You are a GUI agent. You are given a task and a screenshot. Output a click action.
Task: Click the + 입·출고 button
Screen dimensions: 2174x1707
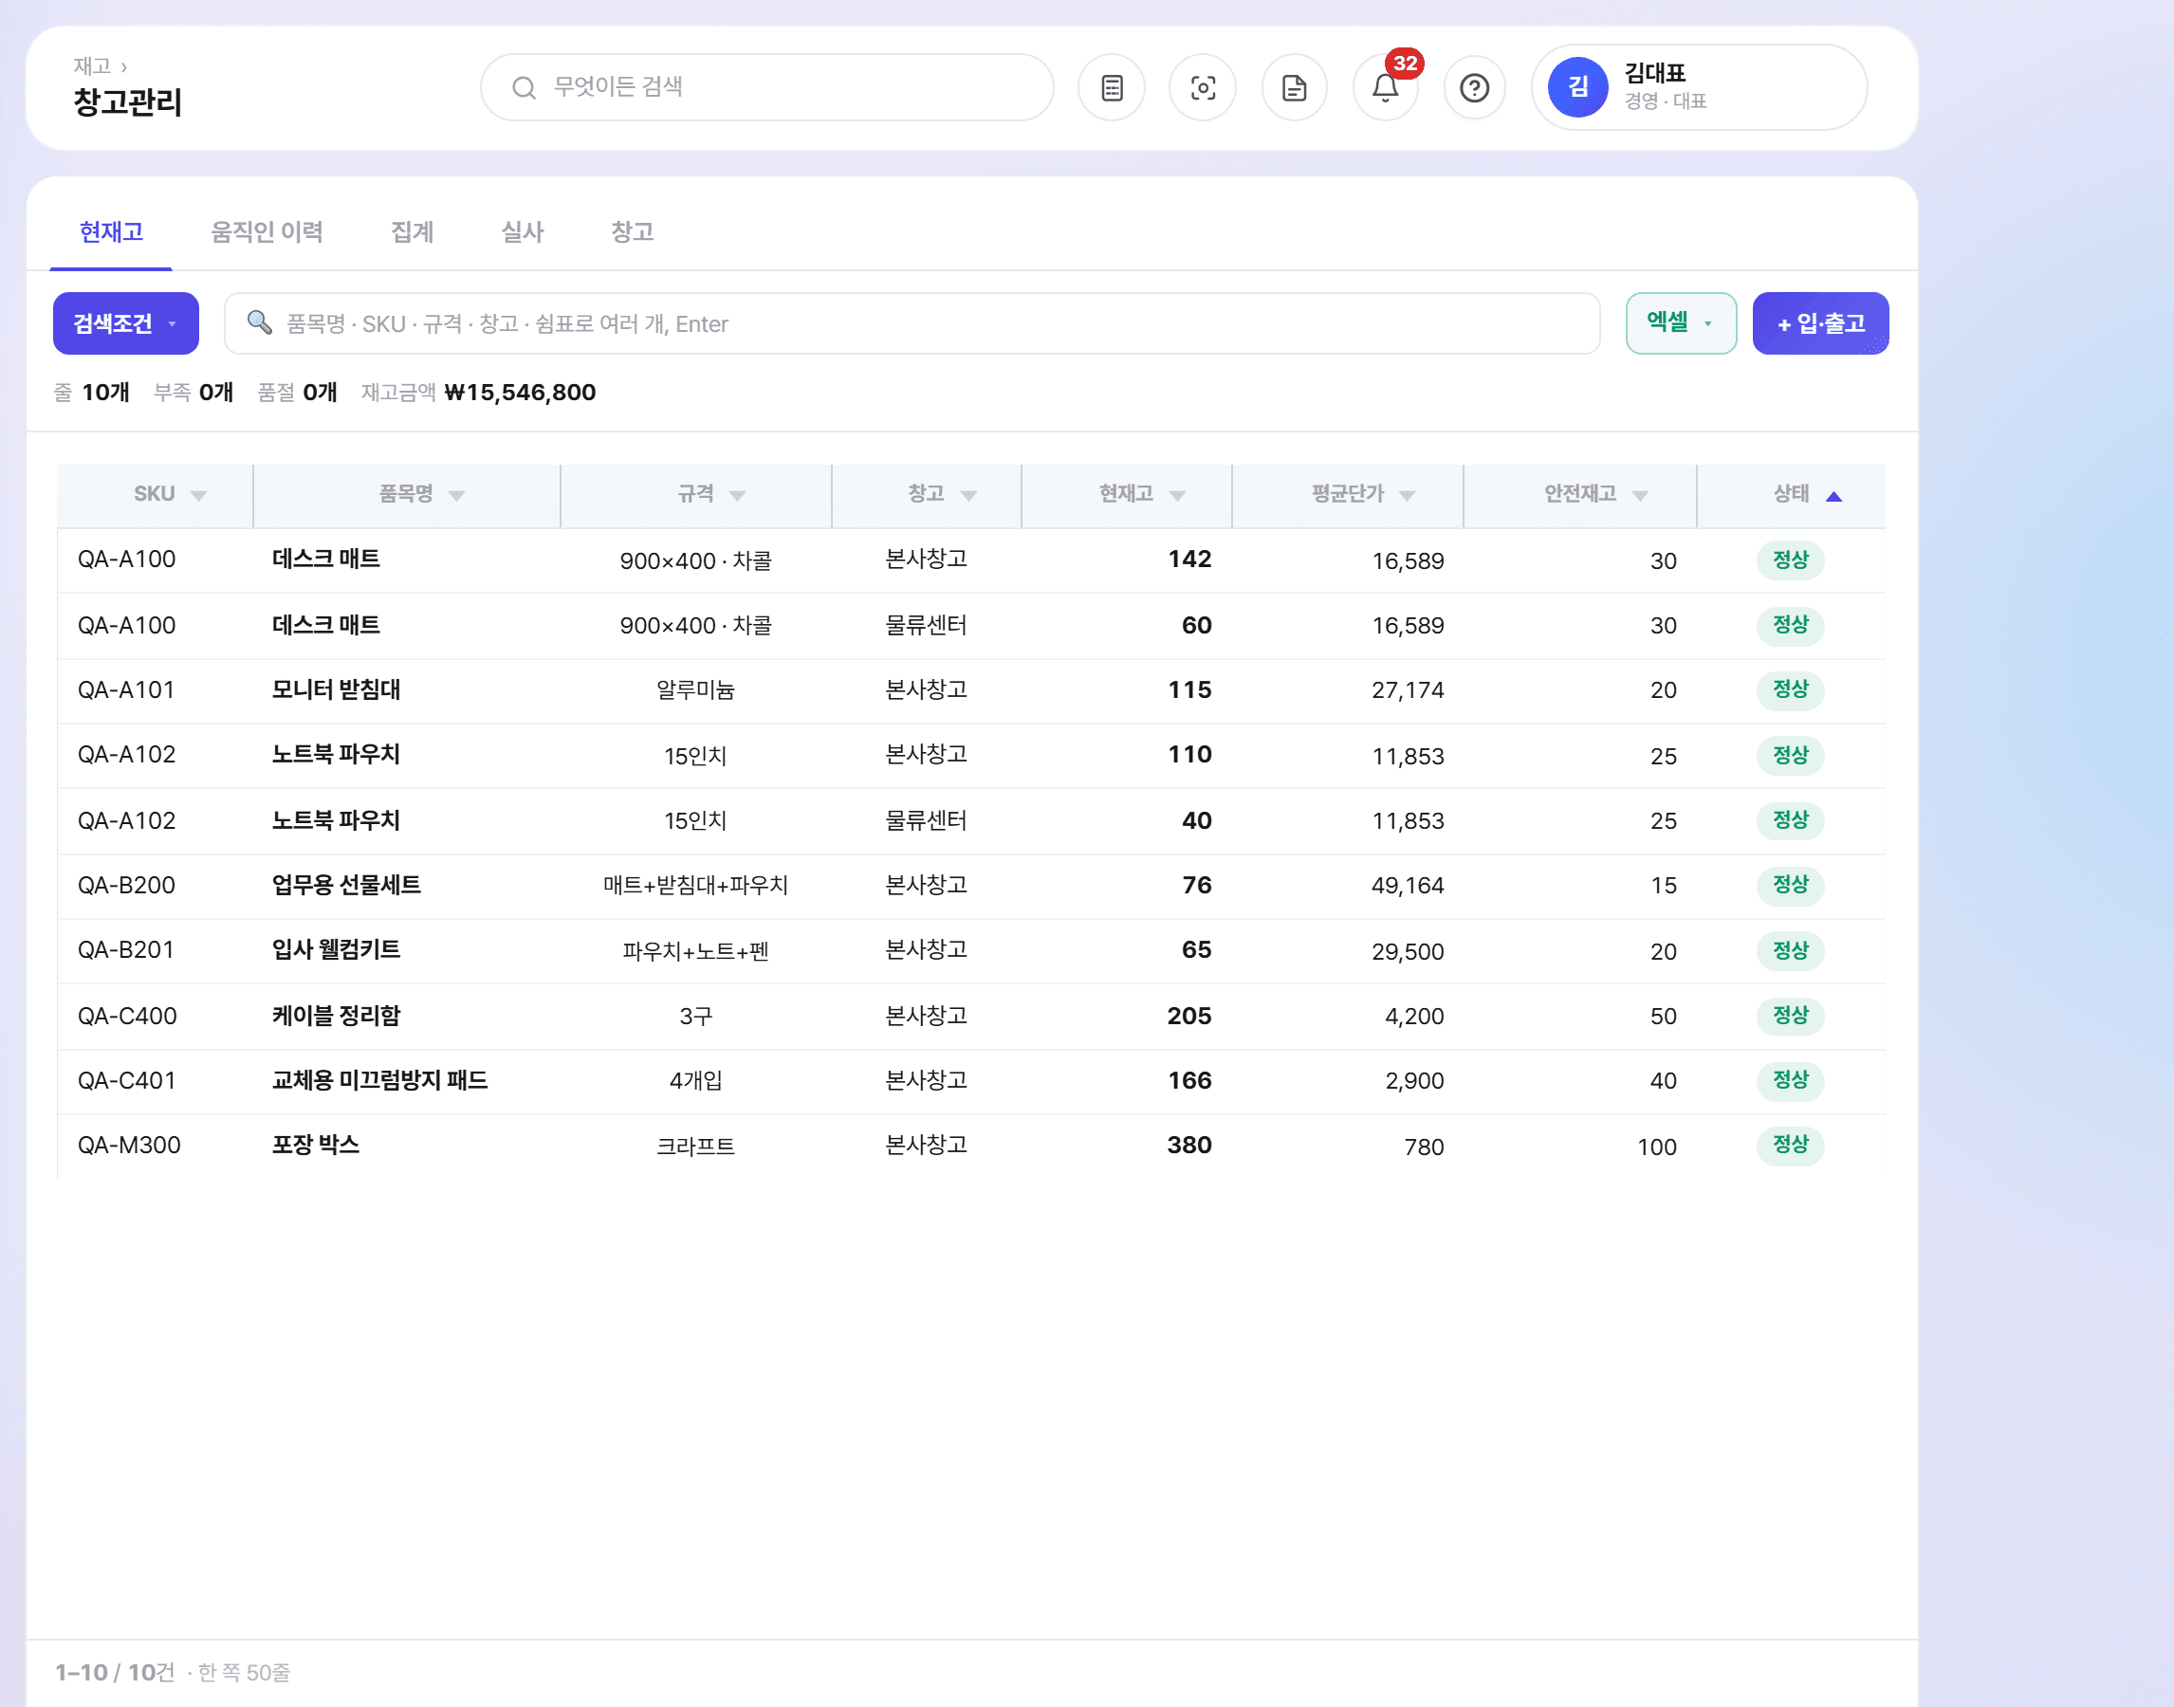tap(1820, 322)
